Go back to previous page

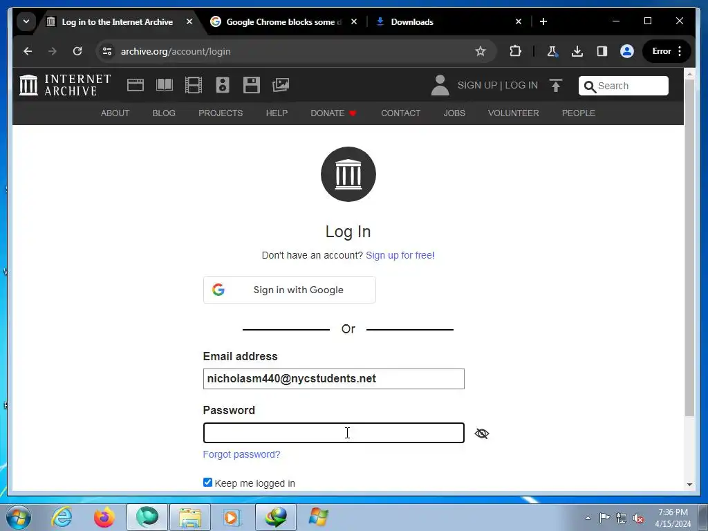pyautogui.click(x=28, y=51)
